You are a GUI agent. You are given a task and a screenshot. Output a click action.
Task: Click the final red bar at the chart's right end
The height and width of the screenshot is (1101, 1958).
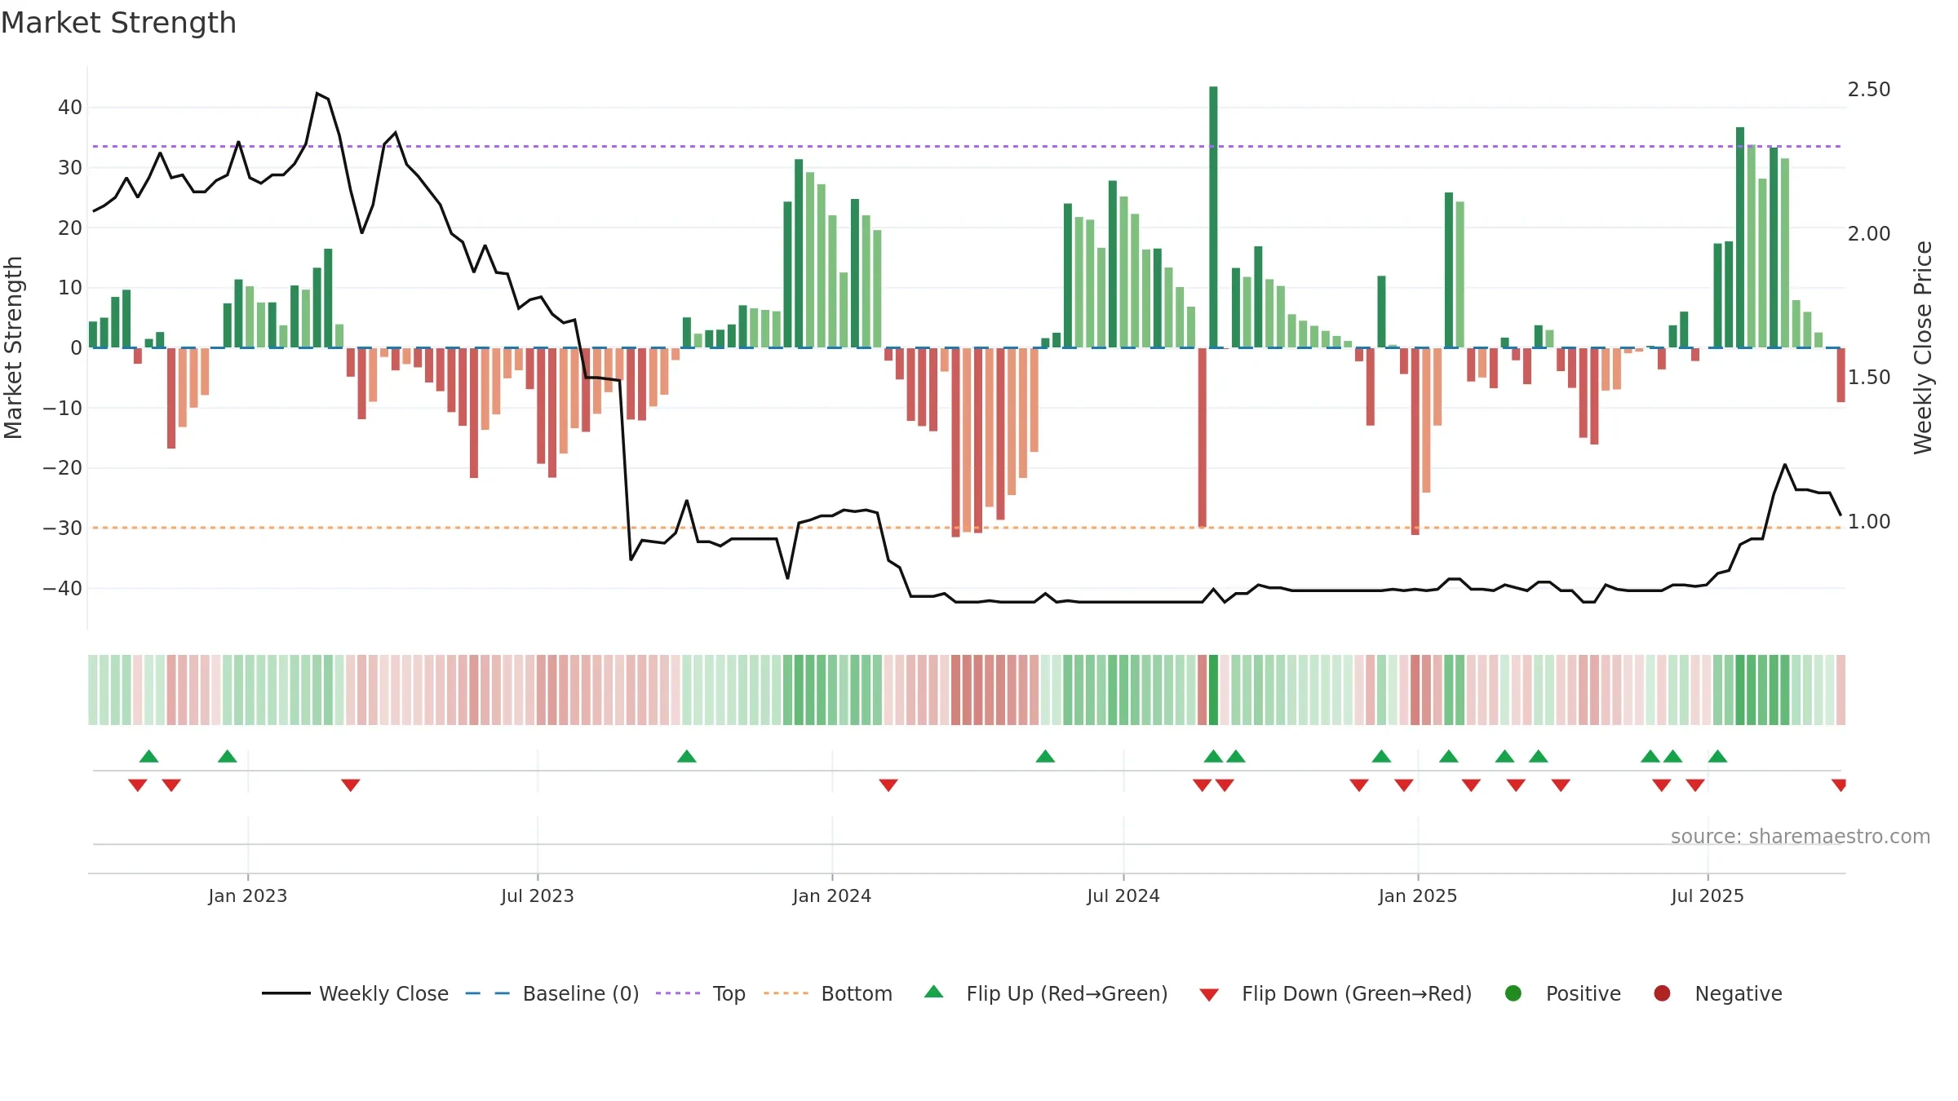click(x=1841, y=375)
